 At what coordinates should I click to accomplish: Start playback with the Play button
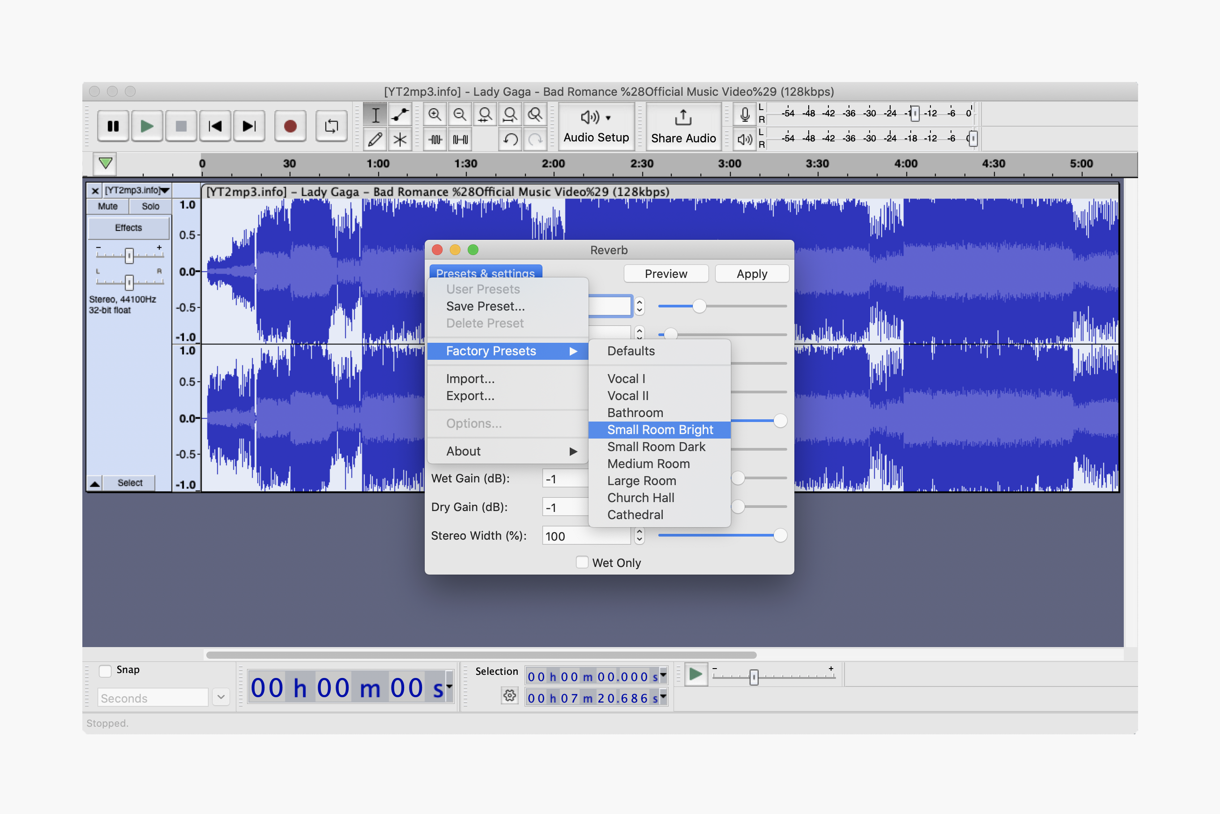[x=147, y=126]
